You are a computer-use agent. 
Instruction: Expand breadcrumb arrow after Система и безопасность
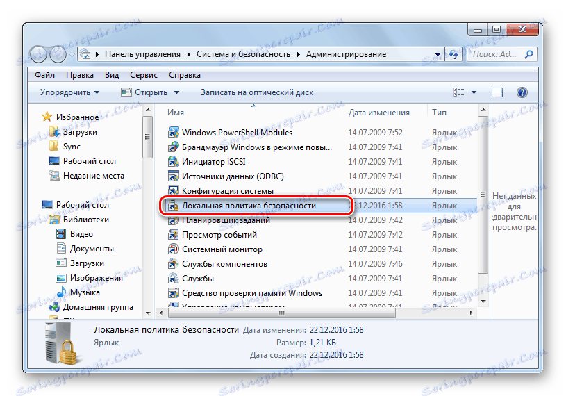[299, 54]
